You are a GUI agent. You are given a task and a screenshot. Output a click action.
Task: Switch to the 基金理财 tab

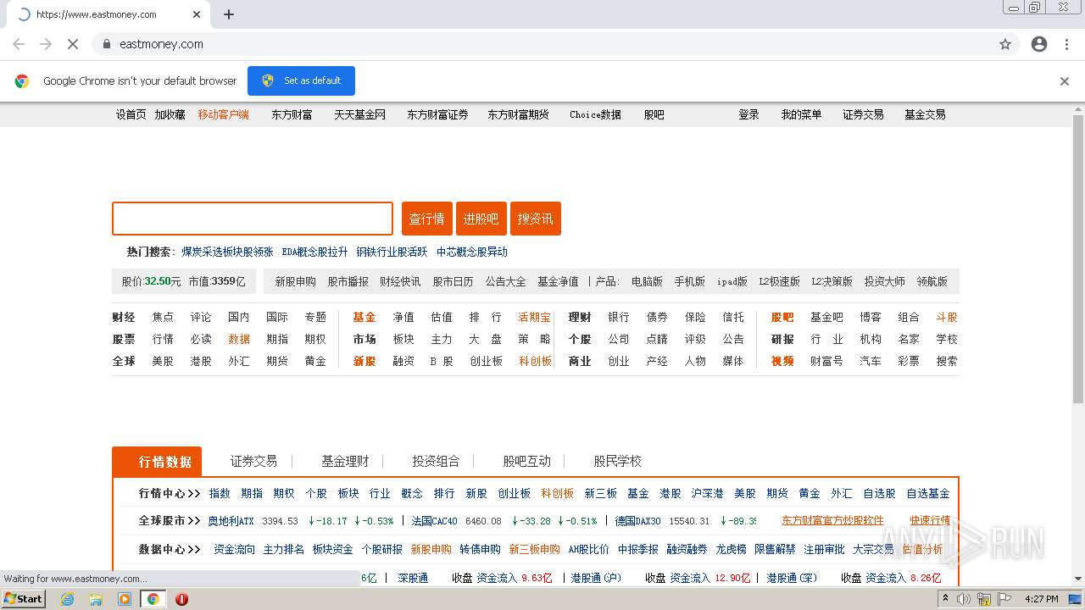coord(345,462)
